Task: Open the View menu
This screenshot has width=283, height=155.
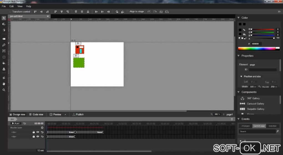Action: [20, 6]
